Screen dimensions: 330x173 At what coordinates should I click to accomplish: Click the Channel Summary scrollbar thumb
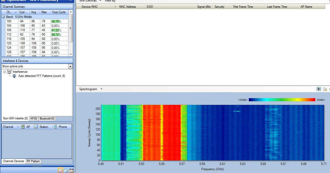(71, 28)
